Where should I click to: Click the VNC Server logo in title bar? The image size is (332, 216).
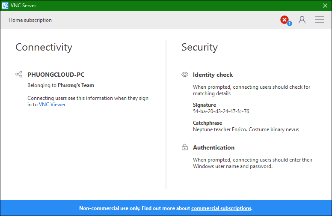click(x=5, y=5)
